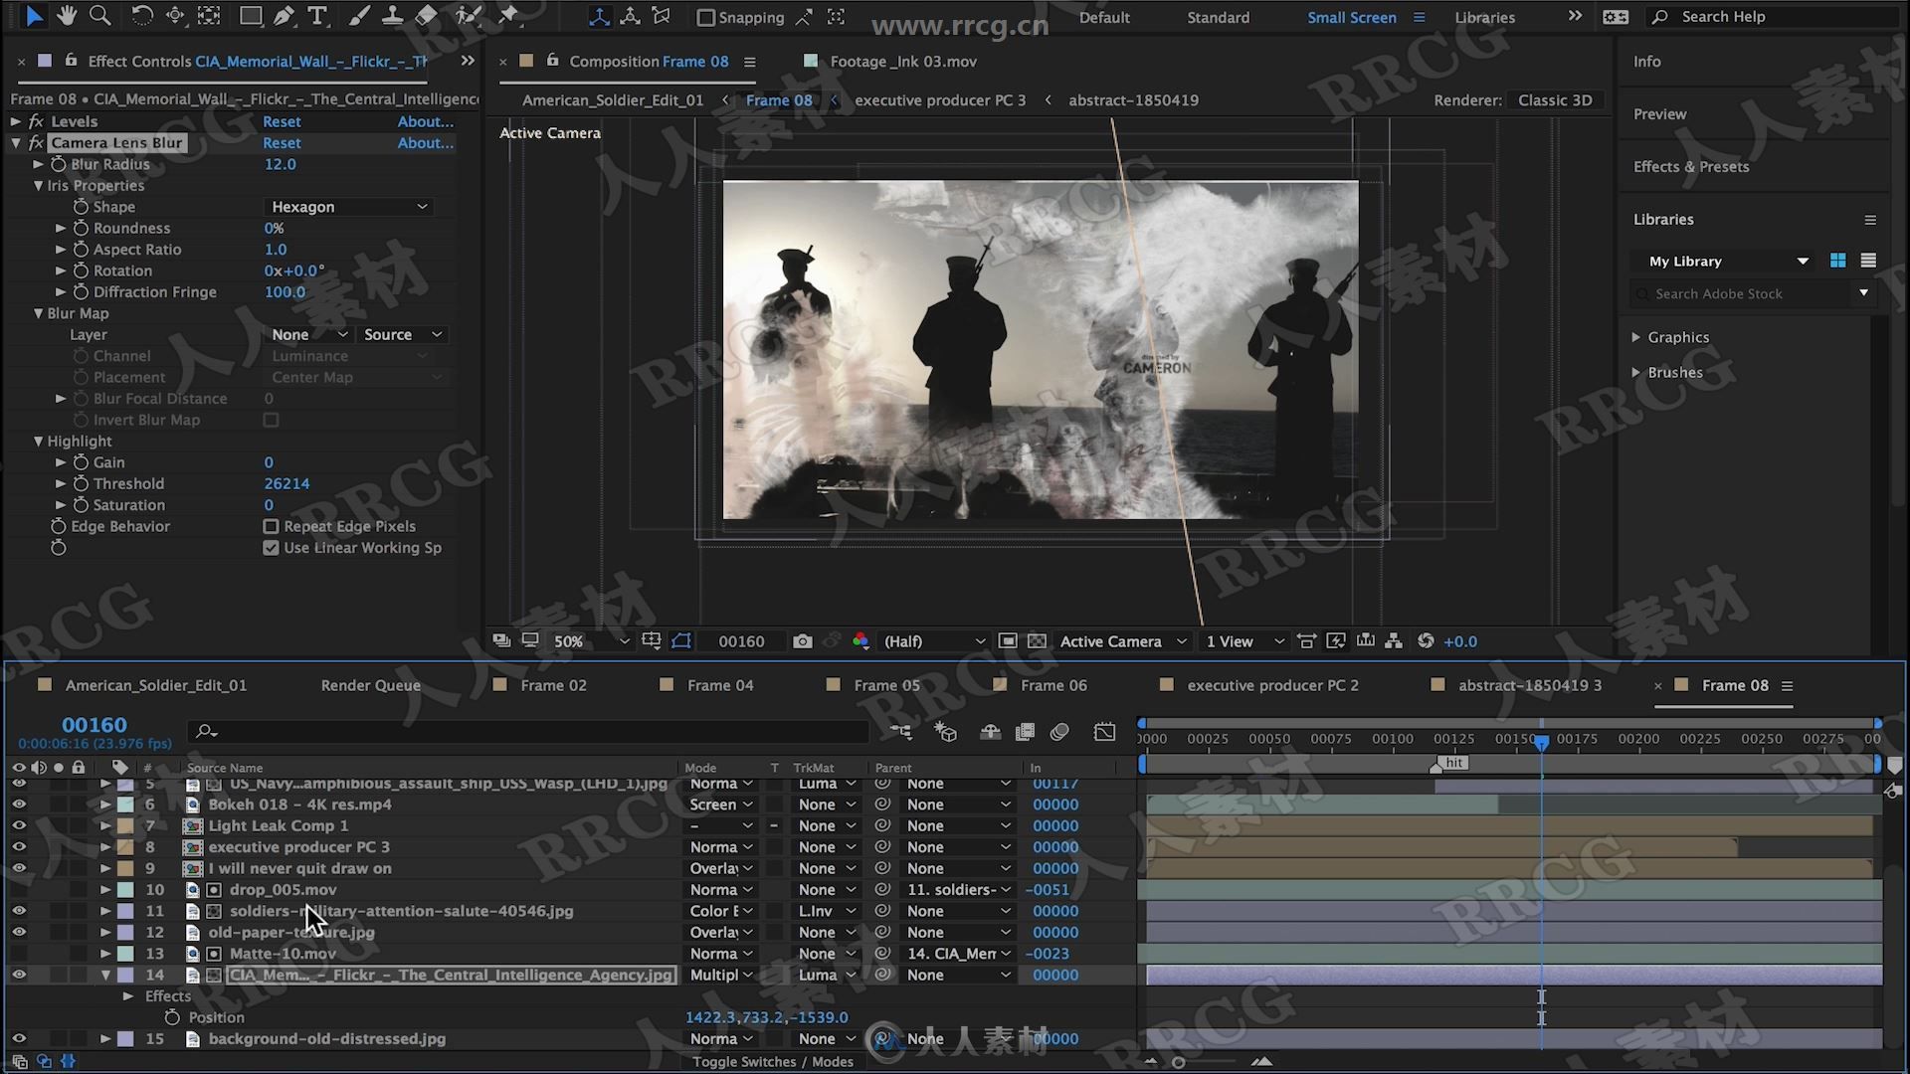Toggle visibility of layer 14 CIA_Memorial_Wall
This screenshot has height=1074, width=1910.
pyautogui.click(x=20, y=973)
